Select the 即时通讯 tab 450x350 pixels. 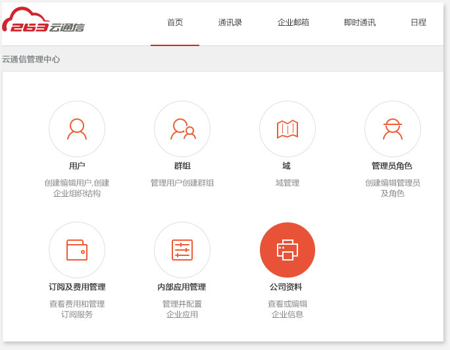(x=360, y=22)
